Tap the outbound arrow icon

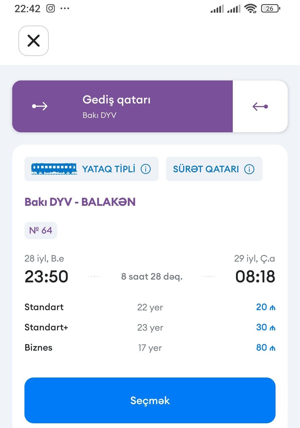click(x=40, y=106)
